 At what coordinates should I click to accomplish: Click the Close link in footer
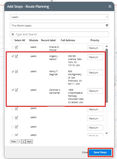pyautogui.click(x=85, y=152)
